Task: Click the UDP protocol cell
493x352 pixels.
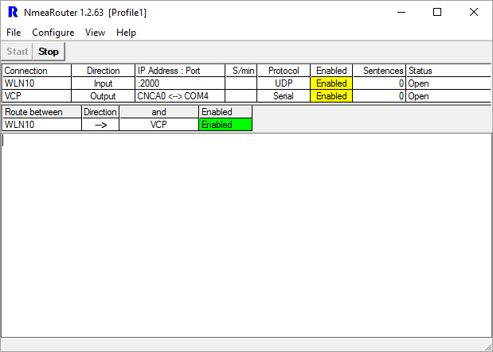Action: [x=284, y=83]
